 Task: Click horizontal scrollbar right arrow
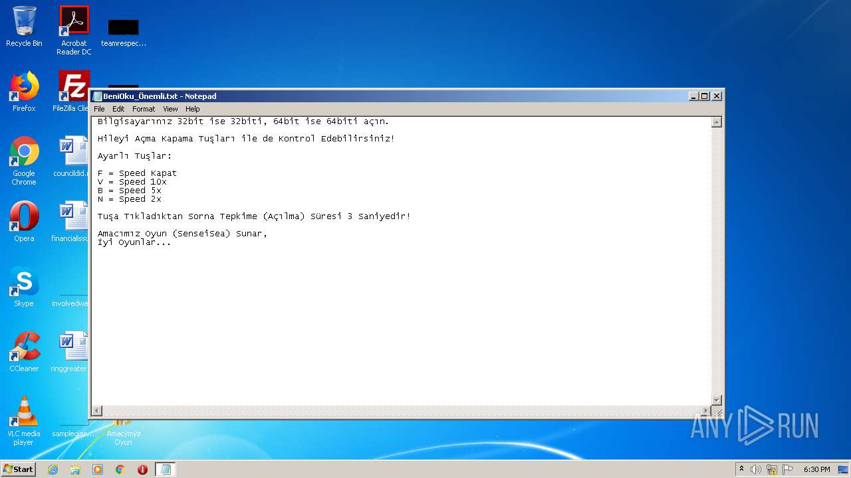[706, 411]
